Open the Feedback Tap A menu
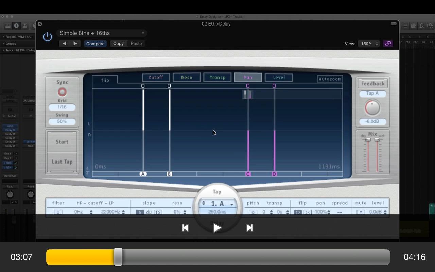 372,93
